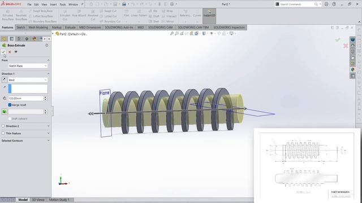Screen dimensions: 362x203
Task: Click the user login icon near search
Action: pos(326,4)
